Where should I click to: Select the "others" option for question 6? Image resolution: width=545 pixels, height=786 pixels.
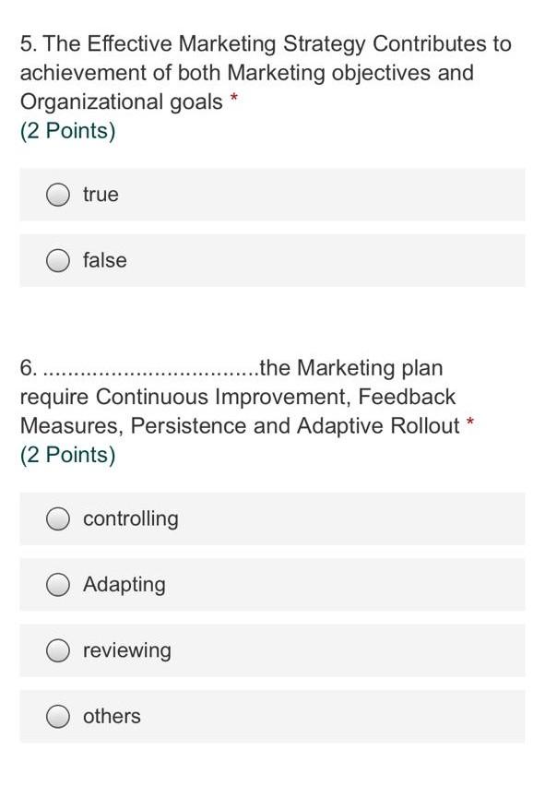pos(58,716)
